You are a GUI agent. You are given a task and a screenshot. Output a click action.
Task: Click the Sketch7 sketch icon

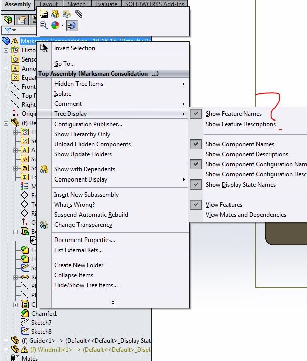pos(24,322)
